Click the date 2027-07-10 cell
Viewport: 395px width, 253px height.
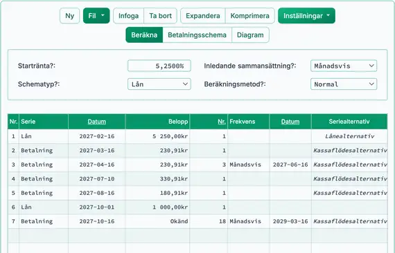(97, 179)
